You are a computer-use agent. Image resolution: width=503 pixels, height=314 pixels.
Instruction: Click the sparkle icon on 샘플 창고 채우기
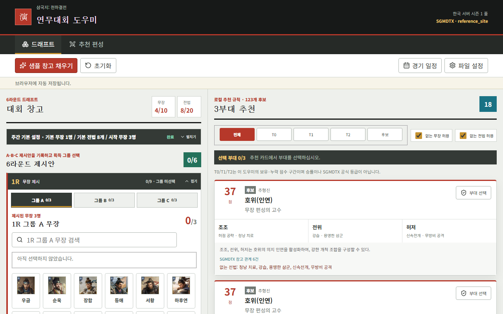point(23,66)
